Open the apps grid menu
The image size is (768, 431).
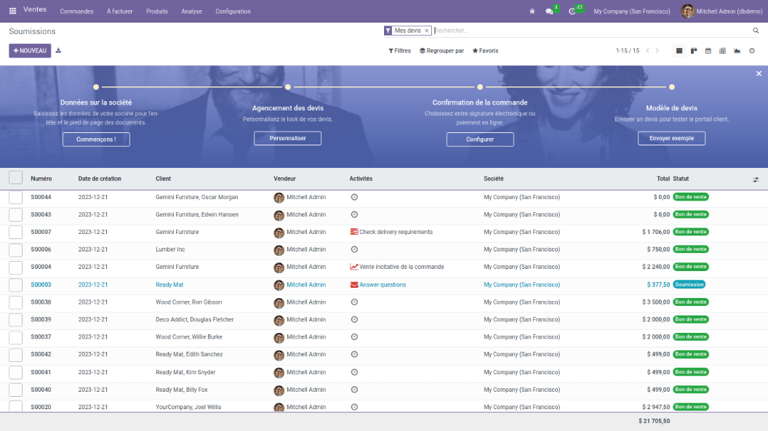[12, 11]
